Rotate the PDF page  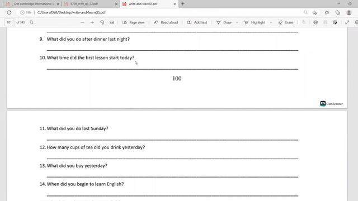pos(102,22)
